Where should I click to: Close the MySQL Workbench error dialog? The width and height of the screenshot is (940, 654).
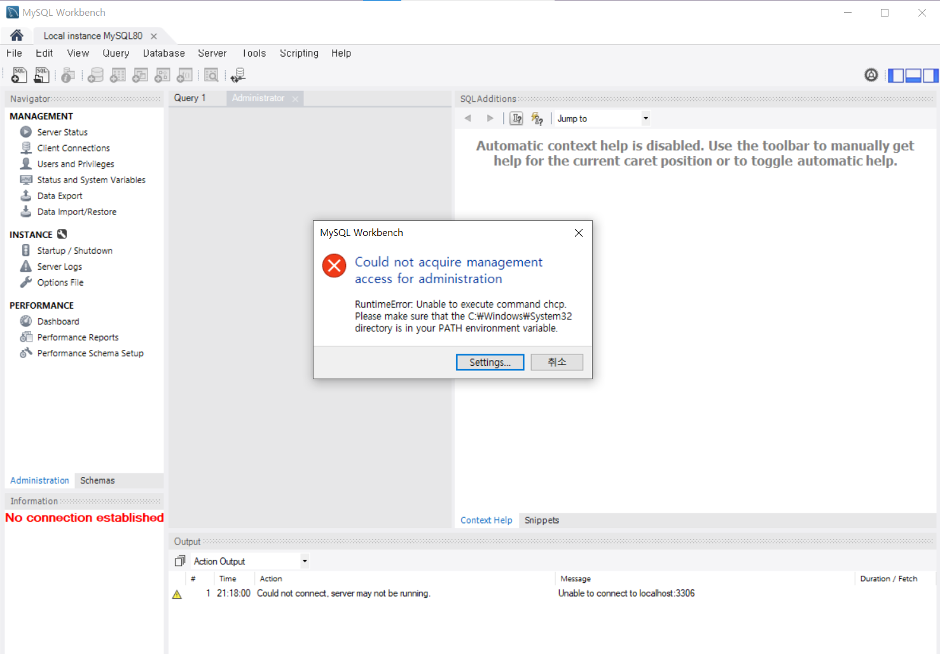pos(579,233)
